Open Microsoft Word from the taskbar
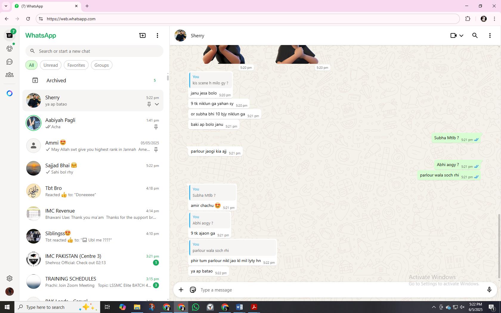501x313 pixels. click(239, 307)
